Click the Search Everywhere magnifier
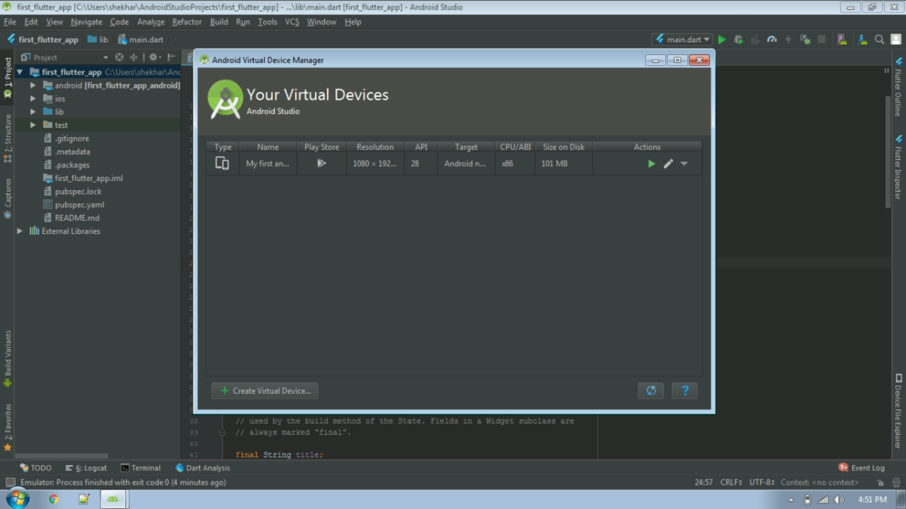 (879, 40)
